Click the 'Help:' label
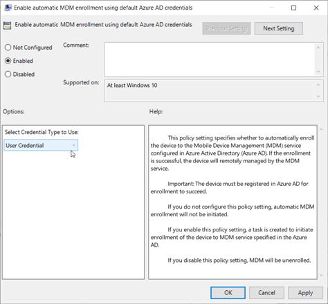The image size is (328, 304). [x=156, y=112]
